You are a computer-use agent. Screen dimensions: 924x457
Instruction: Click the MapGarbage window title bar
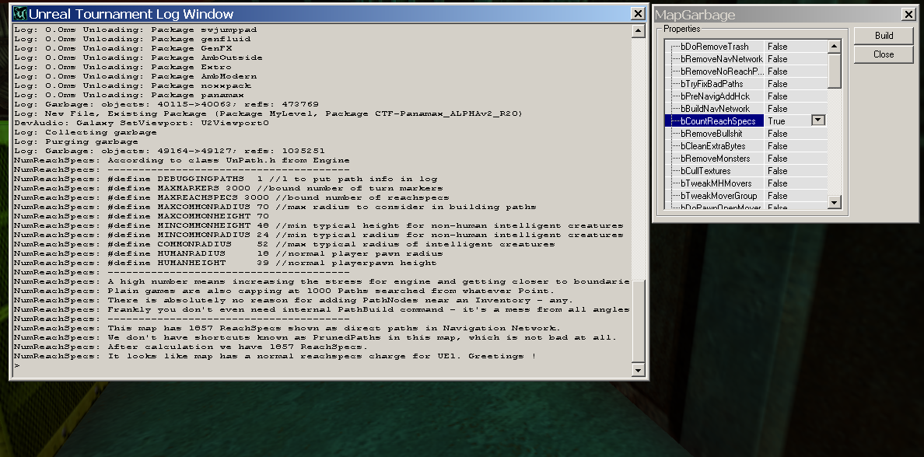pyautogui.click(x=786, y=15)
